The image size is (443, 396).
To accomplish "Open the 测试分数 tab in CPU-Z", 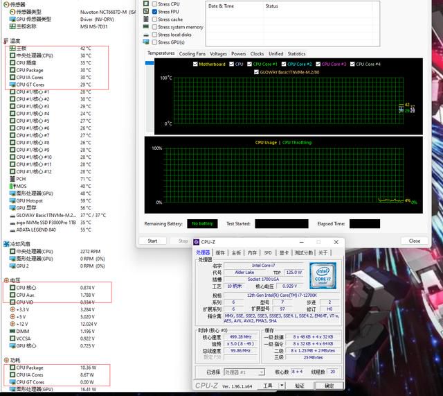I will (x=304, y=252).
